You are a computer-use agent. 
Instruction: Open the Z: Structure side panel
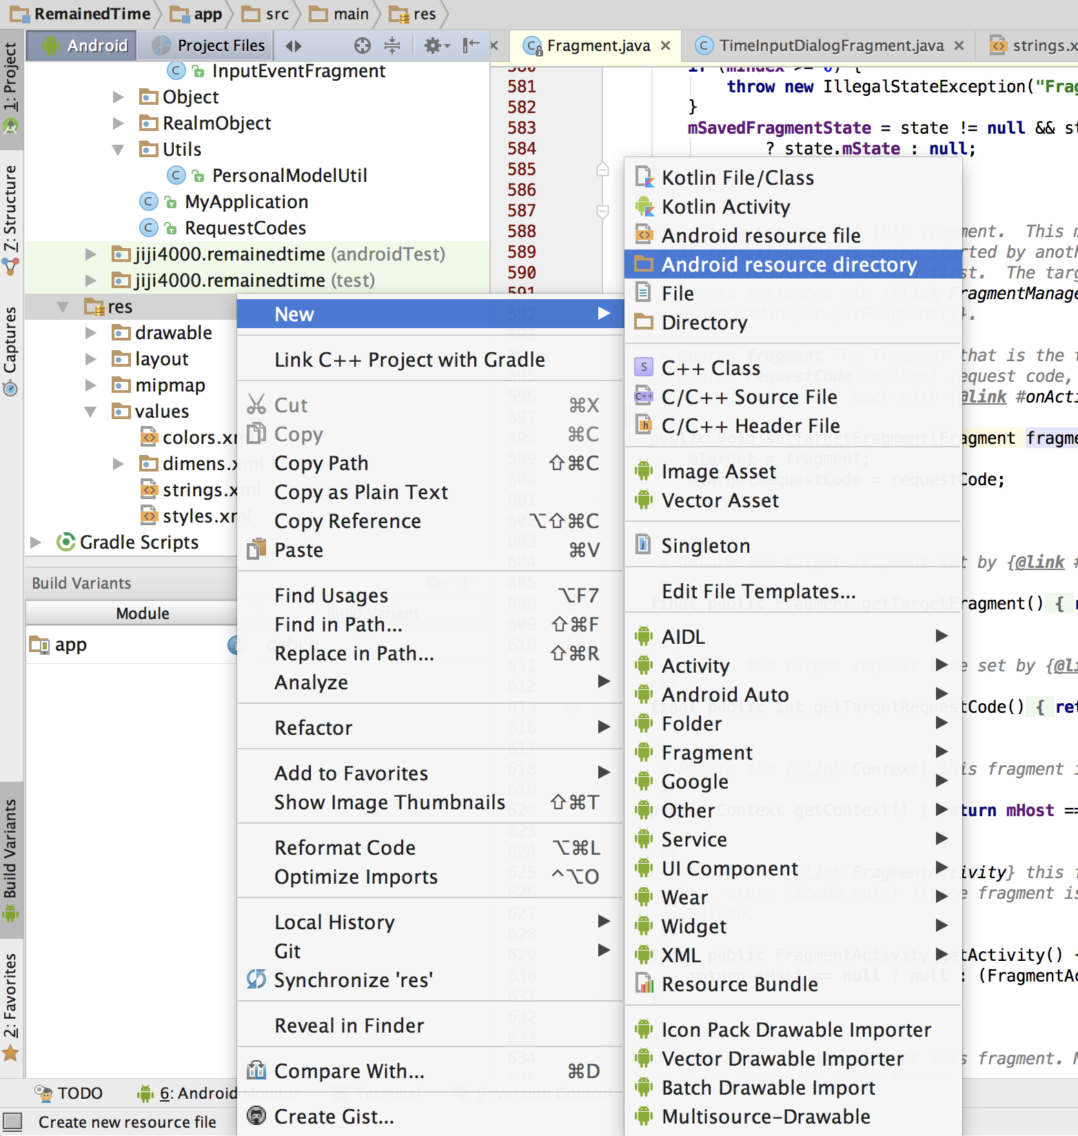point(11,219)
